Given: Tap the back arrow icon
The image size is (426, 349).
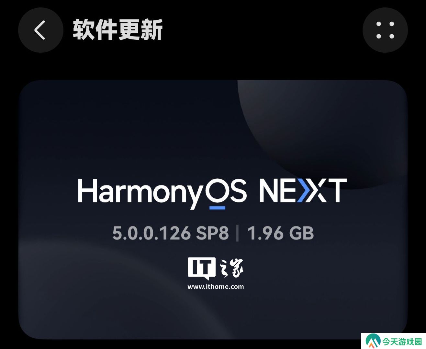Looking at the screenshot, I should click(x=40, y=30).
